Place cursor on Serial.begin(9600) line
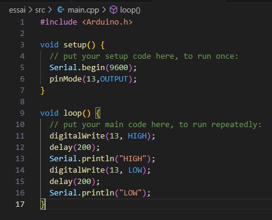Viewport: 272px width, 220px height. (x=93, y=68)
